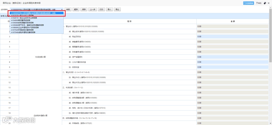This screenshot has width=272, height=125.
Task: Click the window title 居民企业（查账征收）企业所得税年度申报
Action: click(x=22, y=3)
